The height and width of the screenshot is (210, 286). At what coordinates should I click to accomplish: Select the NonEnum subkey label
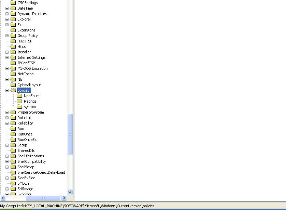(x=32, y=96)
